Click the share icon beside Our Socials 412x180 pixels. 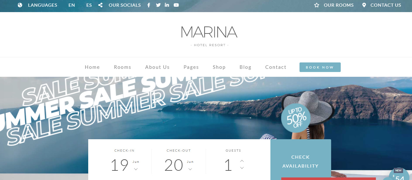[x=100, y=5]
